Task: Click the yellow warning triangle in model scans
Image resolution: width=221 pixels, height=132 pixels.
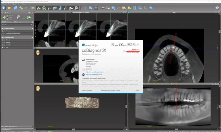Action: pyautogui.click(x=32, y=25)
